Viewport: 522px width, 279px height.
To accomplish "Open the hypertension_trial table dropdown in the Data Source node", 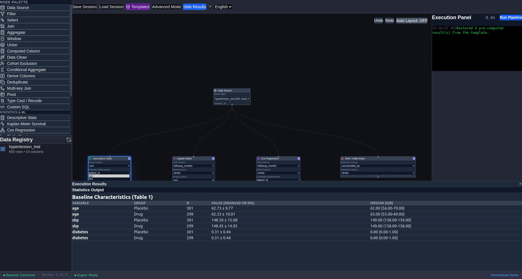I will coord(232,99).
